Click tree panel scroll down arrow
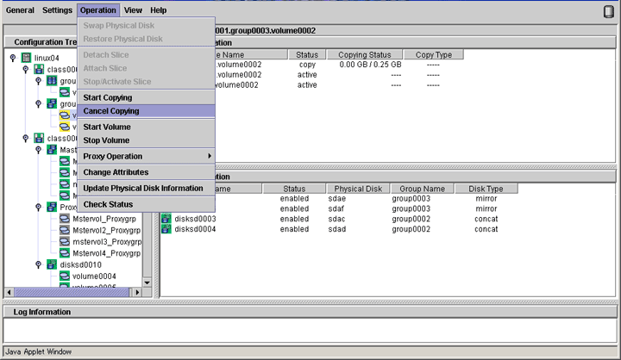 [147, 282]
